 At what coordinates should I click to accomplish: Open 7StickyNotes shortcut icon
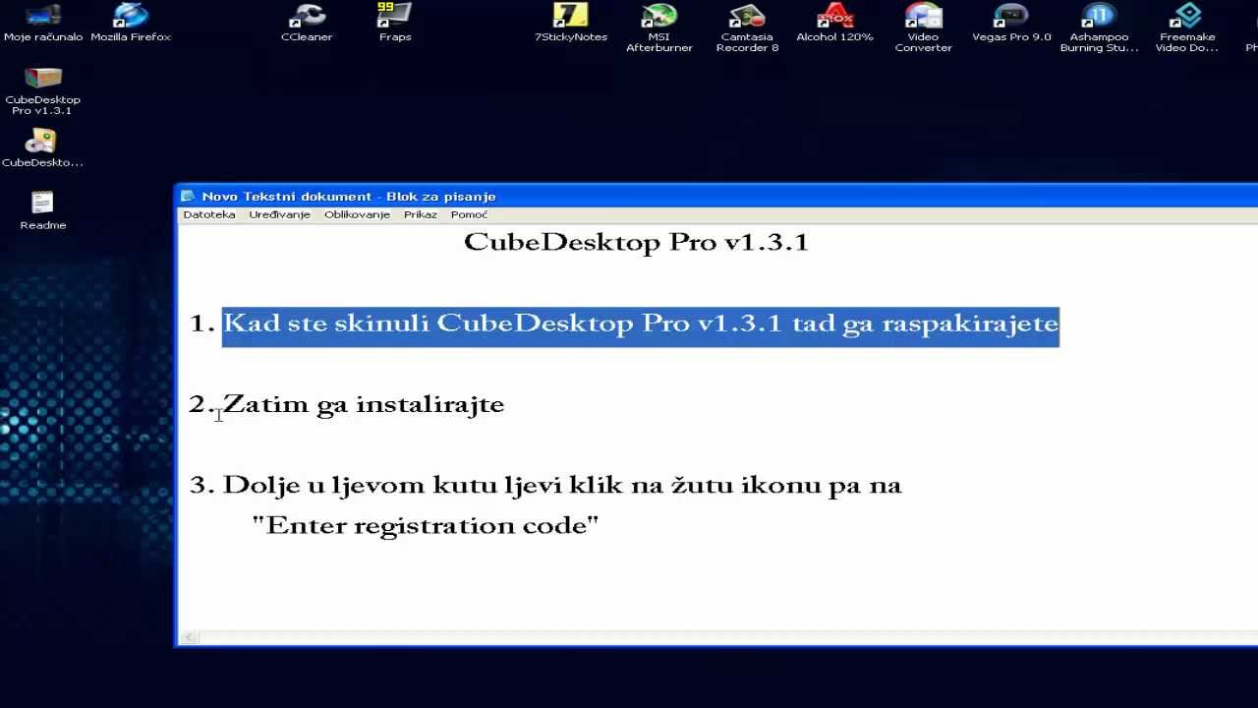pos(571,23)
